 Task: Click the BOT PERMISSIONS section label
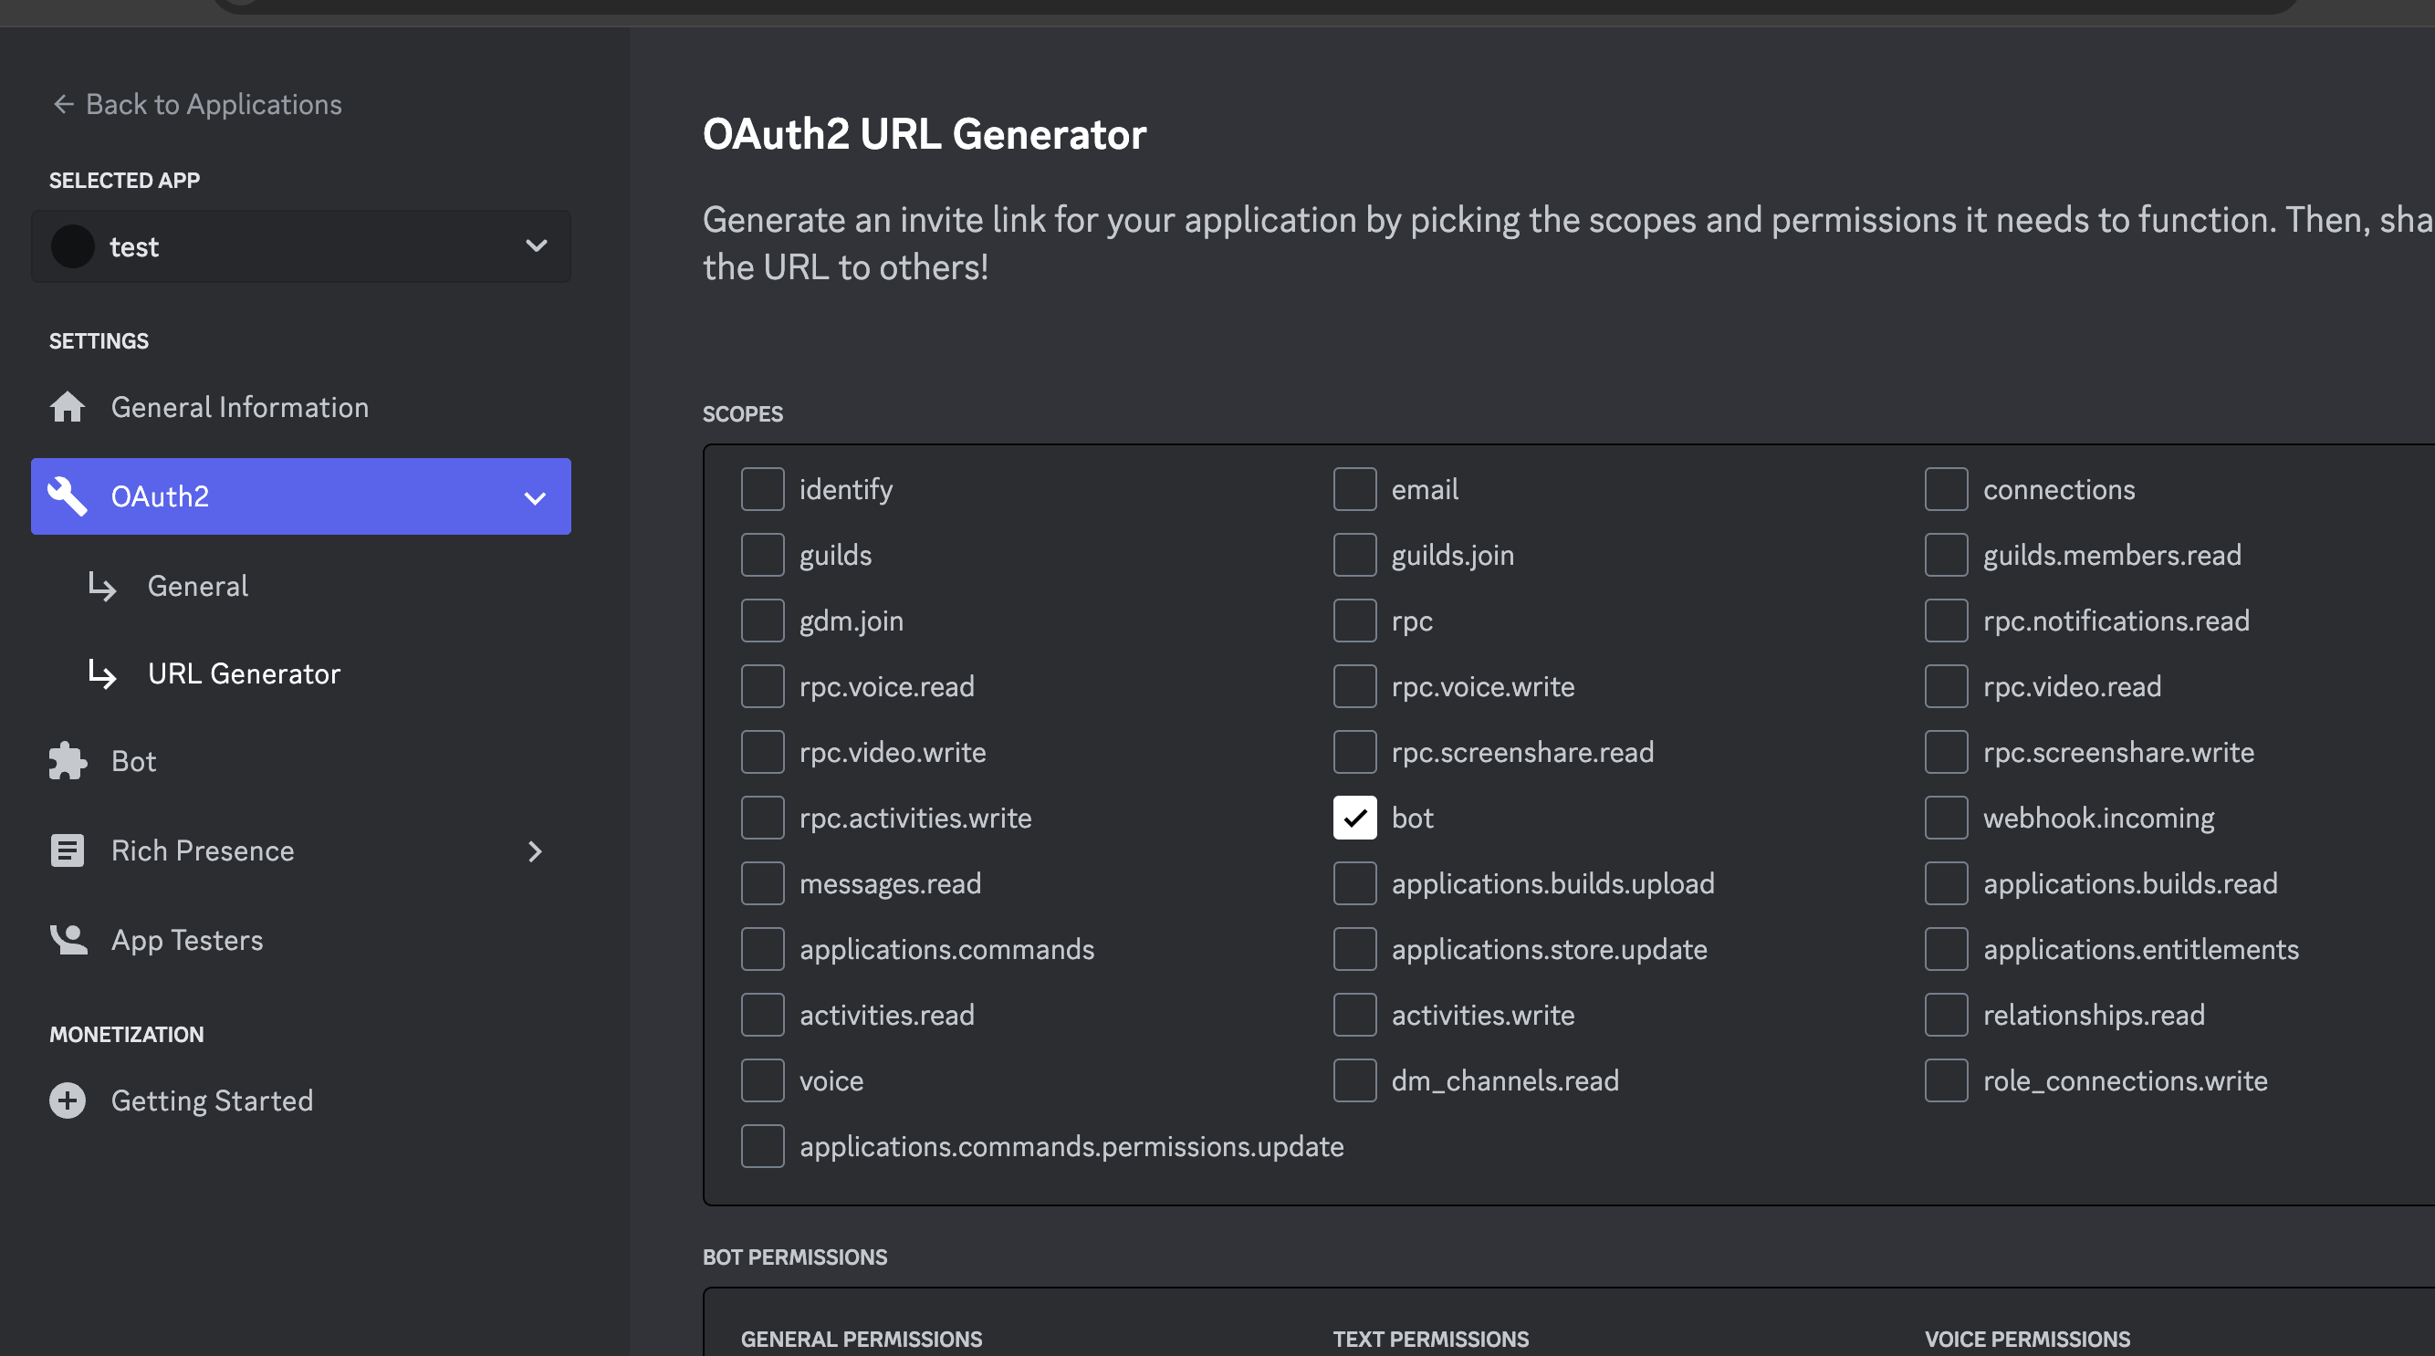795,1257
